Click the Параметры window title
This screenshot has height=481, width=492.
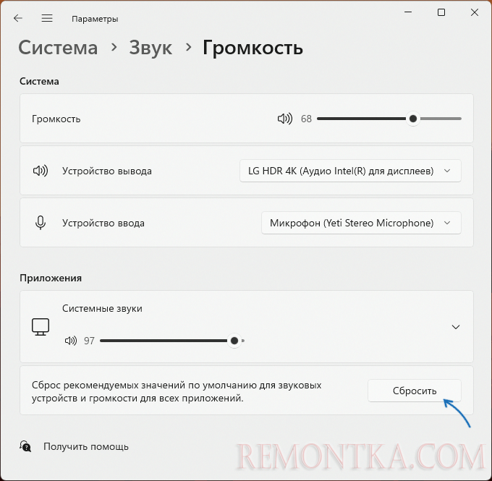(95, 19)
